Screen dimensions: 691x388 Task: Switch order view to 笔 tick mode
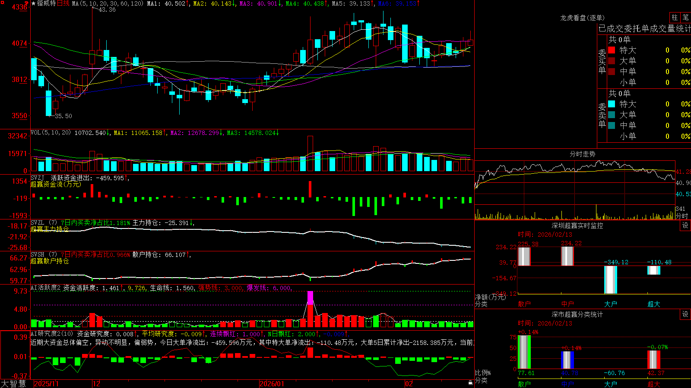point(685,17)
